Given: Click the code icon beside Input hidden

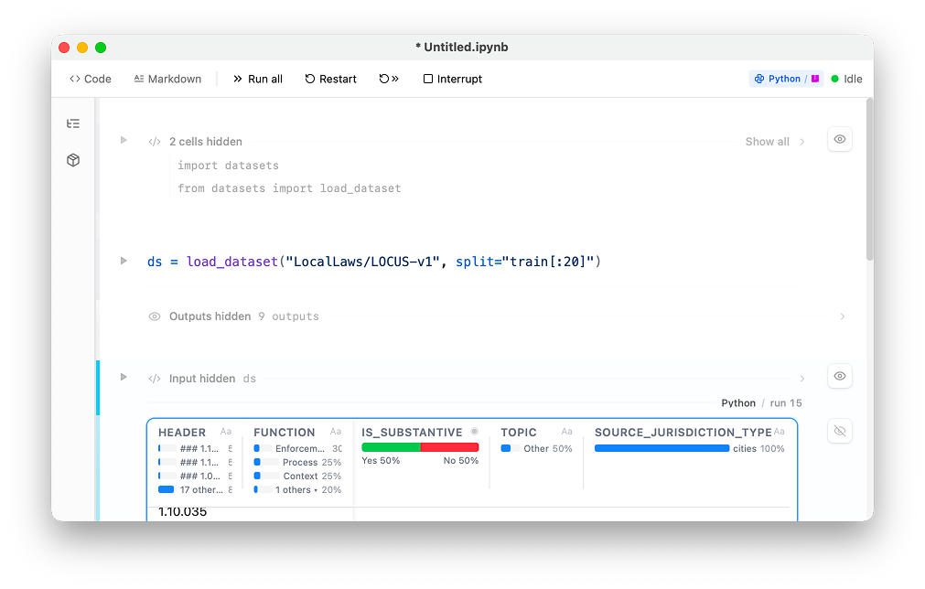Looking at the screenshot, I should [155, 379].
